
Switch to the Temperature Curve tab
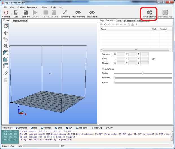pyautogui.click(x=19, y=21)
